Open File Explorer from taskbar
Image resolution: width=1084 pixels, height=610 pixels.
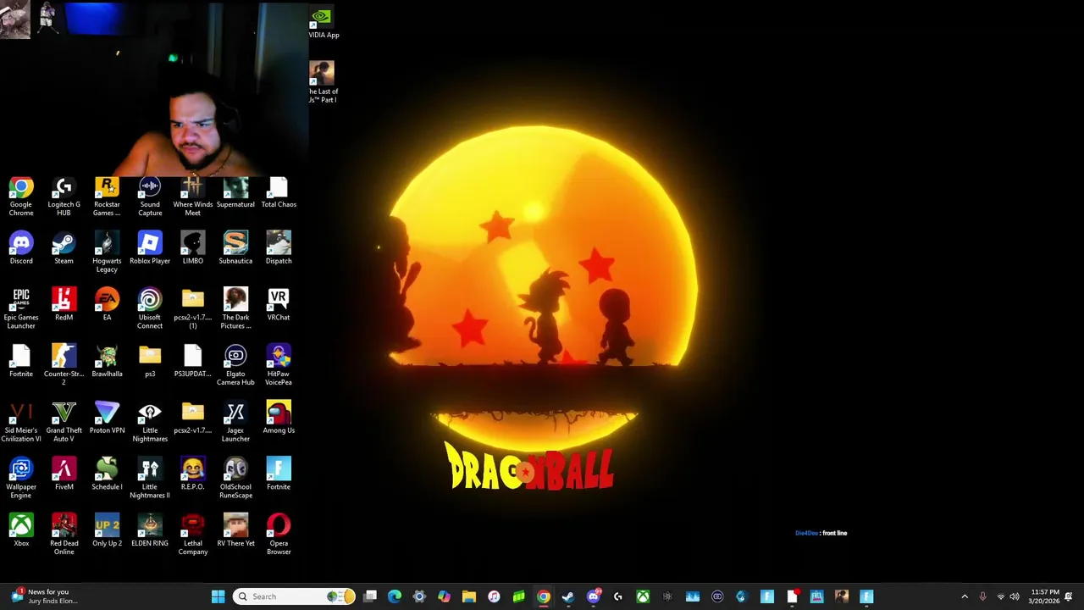[469, 596]
